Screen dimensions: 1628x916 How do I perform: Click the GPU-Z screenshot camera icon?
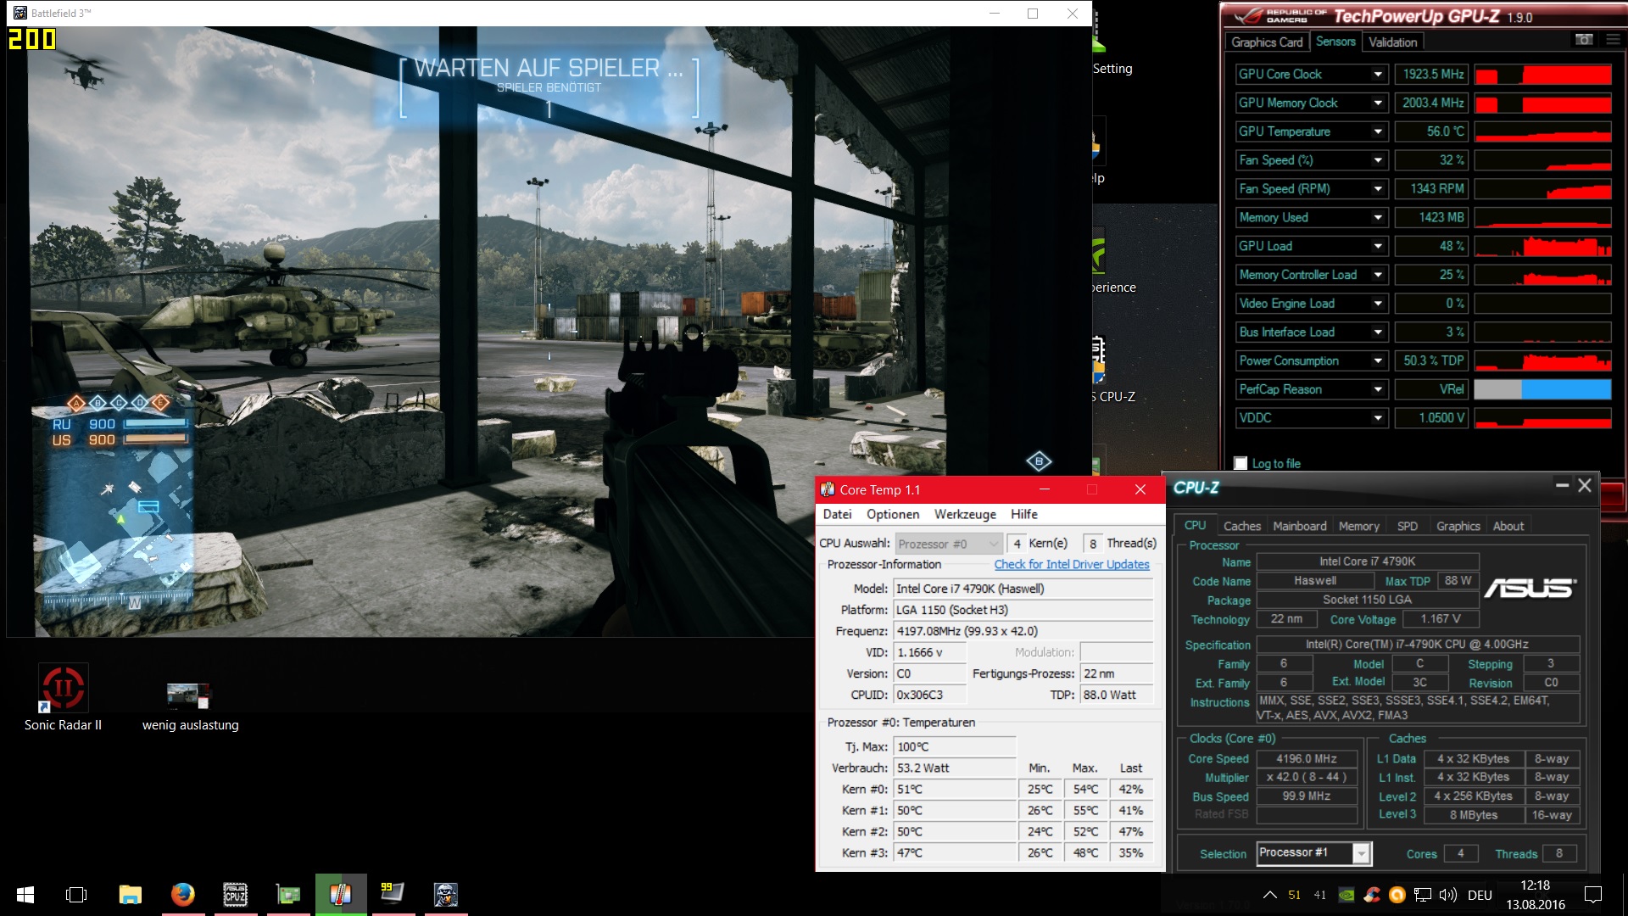(x=1583, y=40)
